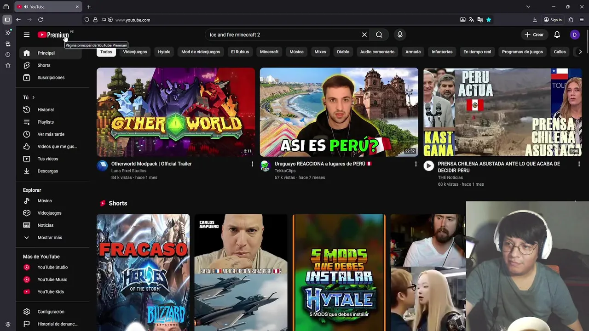Viewport: 589px width, 331px height.
Task: Open Ver más tarde list
Action: (51, 134)
